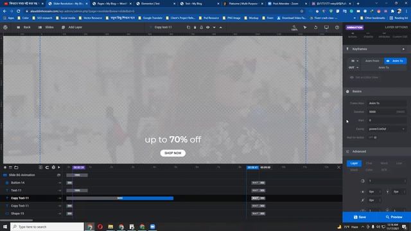Switch to the Animation tab
The image size is (411, 231).
coord(354,28)
